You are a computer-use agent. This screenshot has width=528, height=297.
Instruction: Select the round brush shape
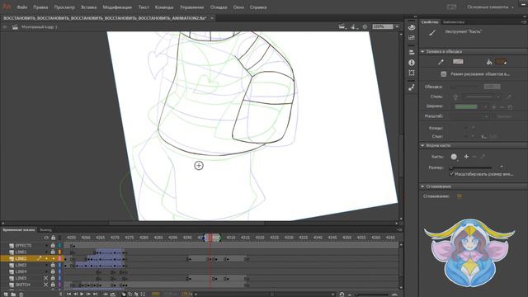[x=454, y=157]
